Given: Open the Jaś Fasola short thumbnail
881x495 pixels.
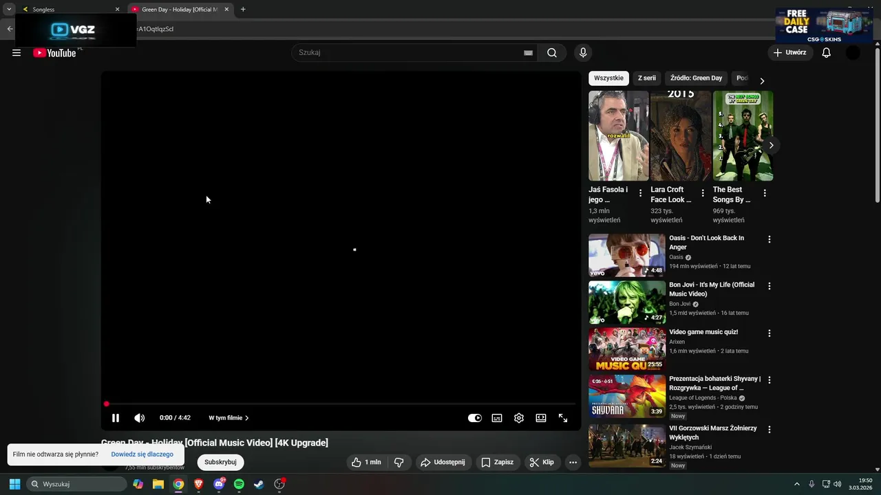Looking at the screenshot, I should point(618,136).
